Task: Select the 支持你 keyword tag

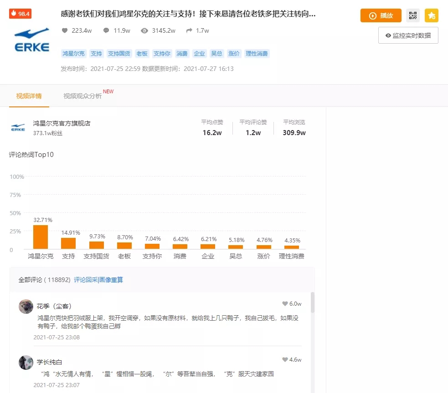Action: click(x=162, y=54)
